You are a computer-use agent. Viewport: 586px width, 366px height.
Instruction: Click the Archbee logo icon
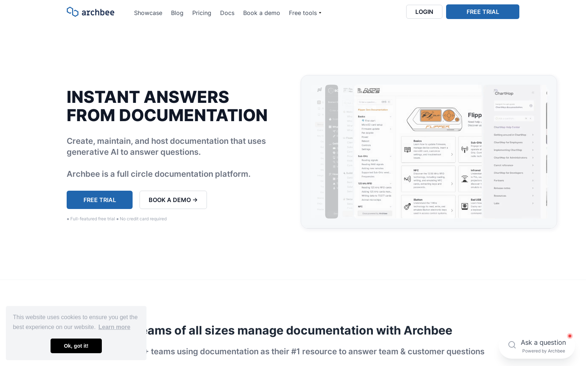[72, 12]
